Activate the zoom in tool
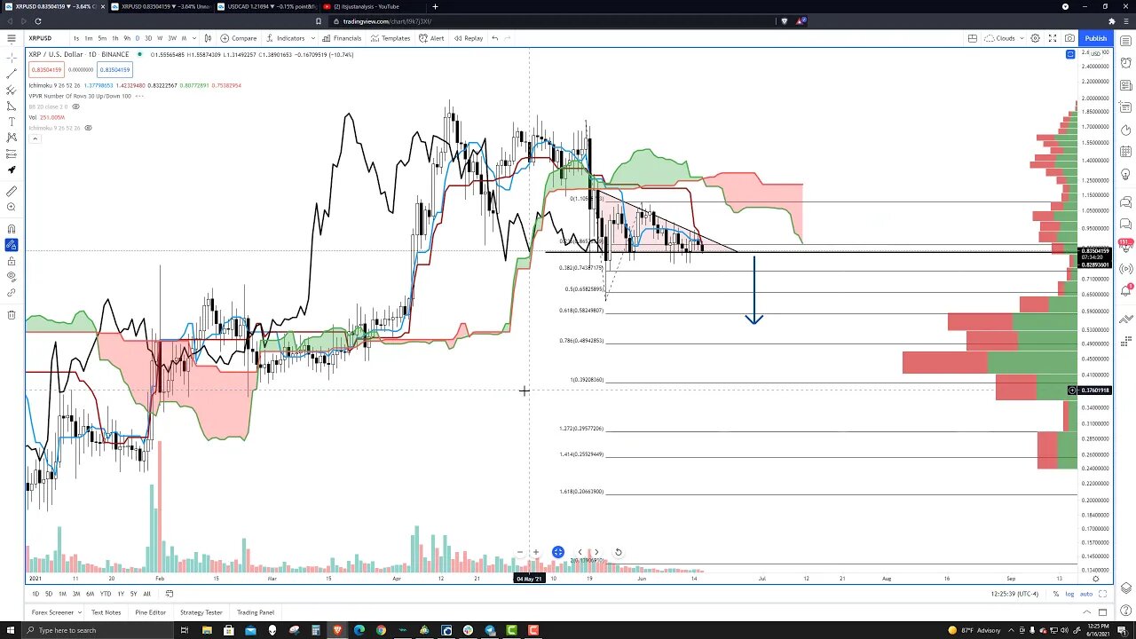Viewport: 1136px width, 639px height. [11, 207]
